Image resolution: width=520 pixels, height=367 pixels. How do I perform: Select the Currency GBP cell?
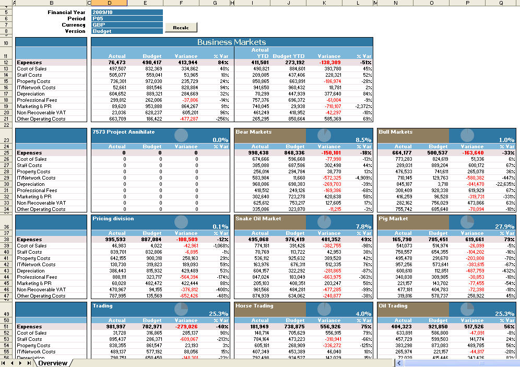click(x=127, y=25)
